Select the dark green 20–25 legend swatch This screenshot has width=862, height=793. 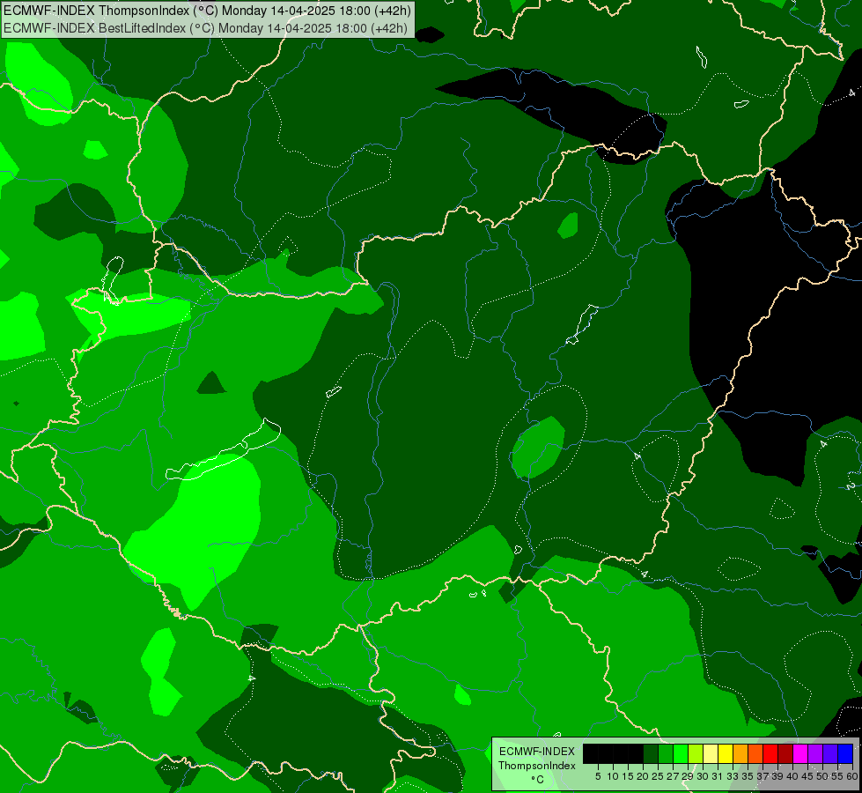(651, 753)
